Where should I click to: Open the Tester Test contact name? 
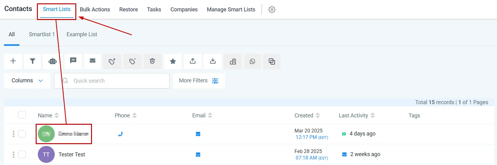(72, 155)
